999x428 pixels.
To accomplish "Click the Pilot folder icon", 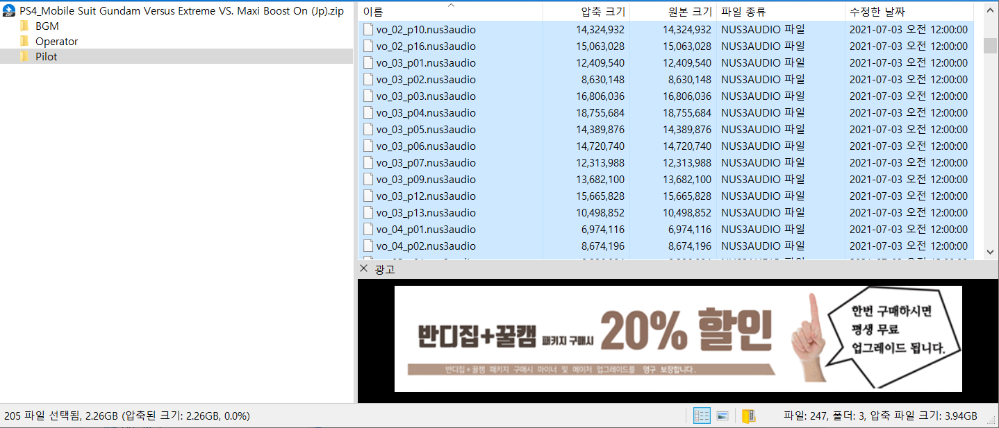I will (25, 57).
